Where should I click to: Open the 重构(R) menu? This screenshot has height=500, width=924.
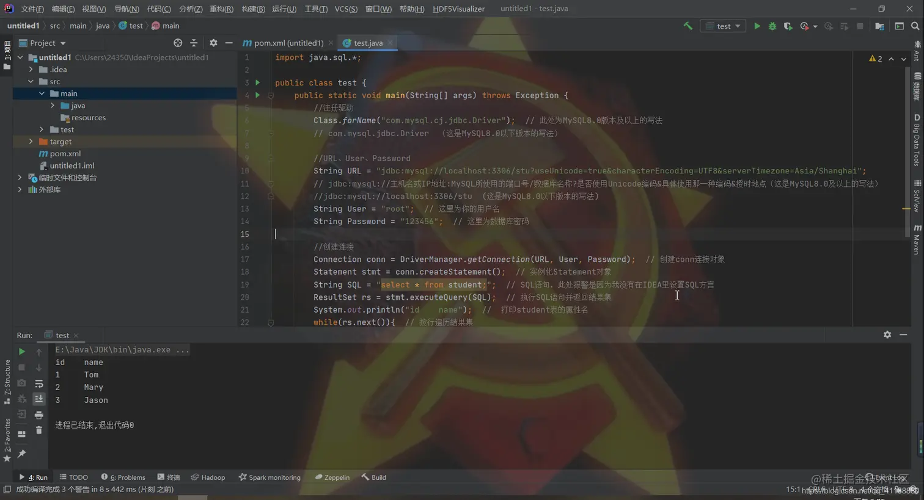221,9
